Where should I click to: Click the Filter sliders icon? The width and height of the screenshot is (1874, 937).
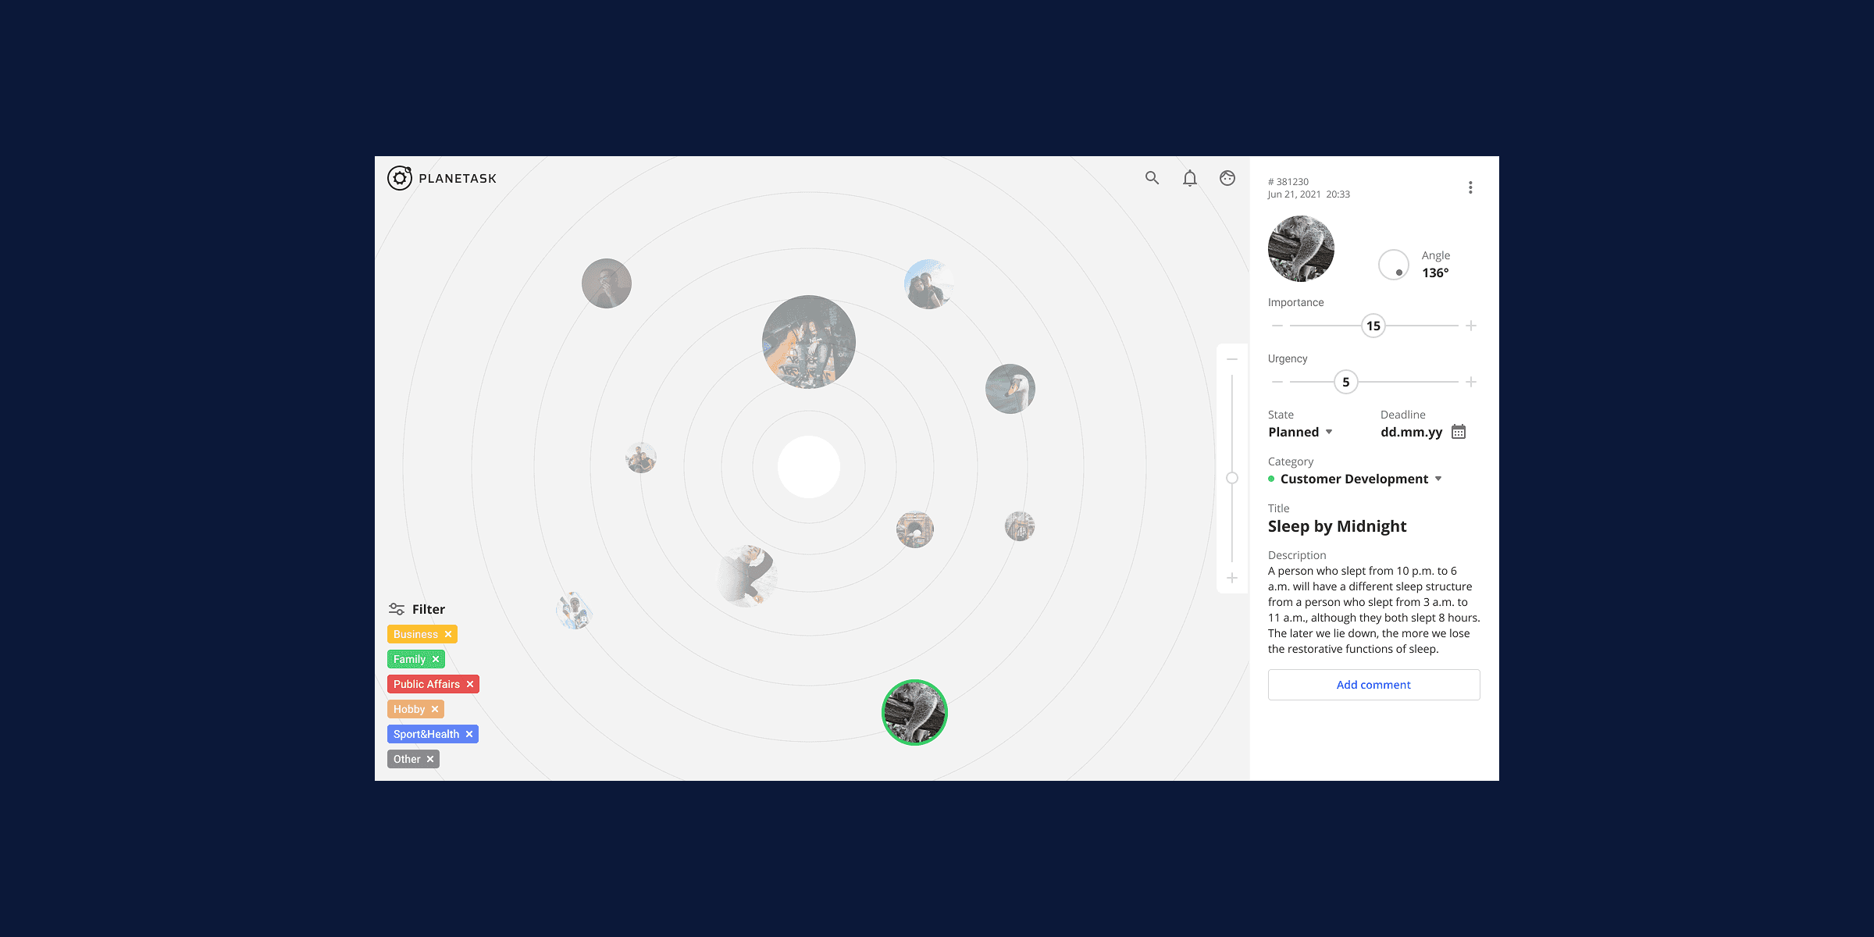(x=397, y=609)
